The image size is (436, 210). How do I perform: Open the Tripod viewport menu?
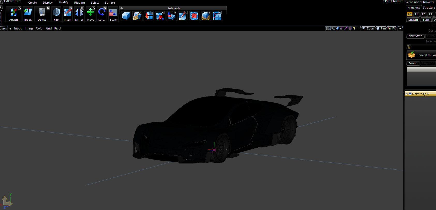tap(18, 28)
